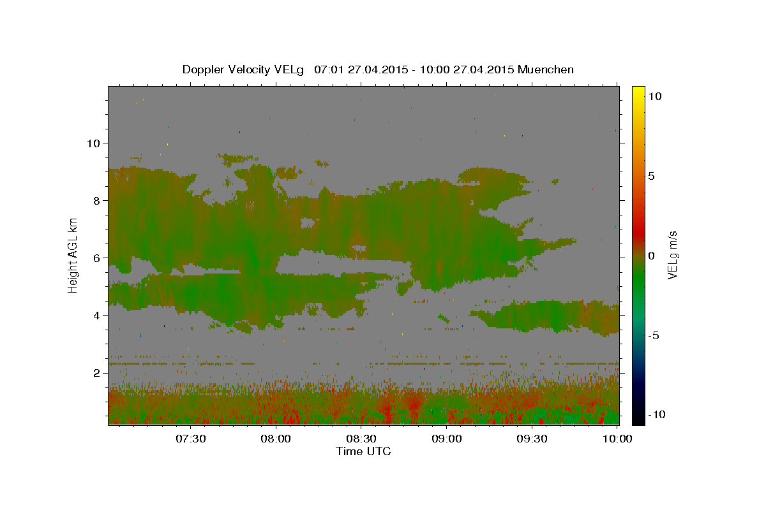
Task: Click the colorbar value 5 label
Action: pos(651,176)
